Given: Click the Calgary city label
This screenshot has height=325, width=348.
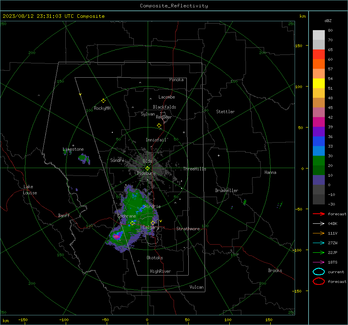Looking at the screenshot, I should (x=151, y=227).
